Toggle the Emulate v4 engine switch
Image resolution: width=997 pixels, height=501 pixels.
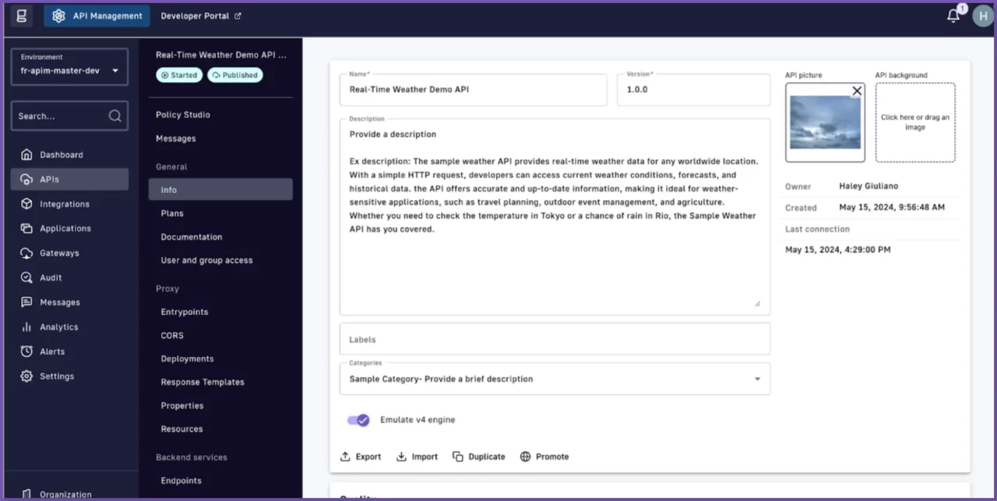click(358, 420)
